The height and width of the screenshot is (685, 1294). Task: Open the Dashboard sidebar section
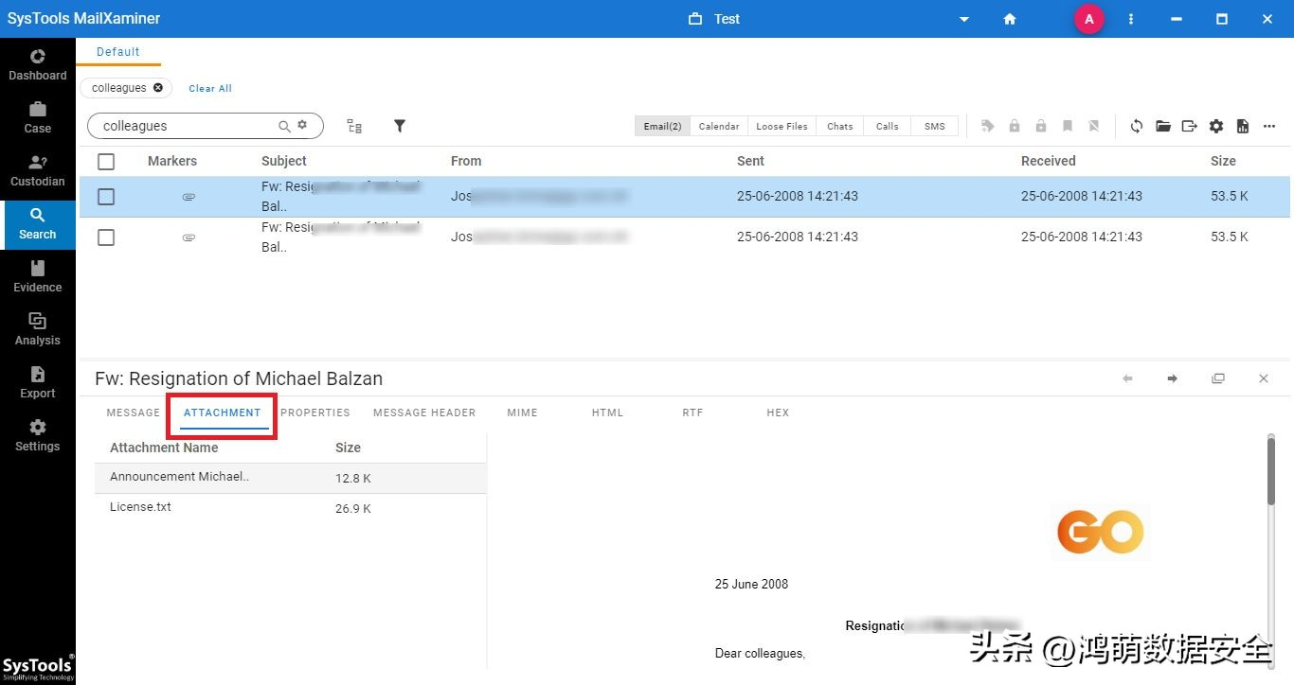click(38, 64)
